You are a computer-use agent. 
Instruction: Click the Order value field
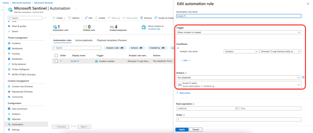[x=238, y=119]
